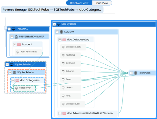This screenshot has height=119, width=157.
Task: Collapse the TABLEUAU system node
Action: 9,29
